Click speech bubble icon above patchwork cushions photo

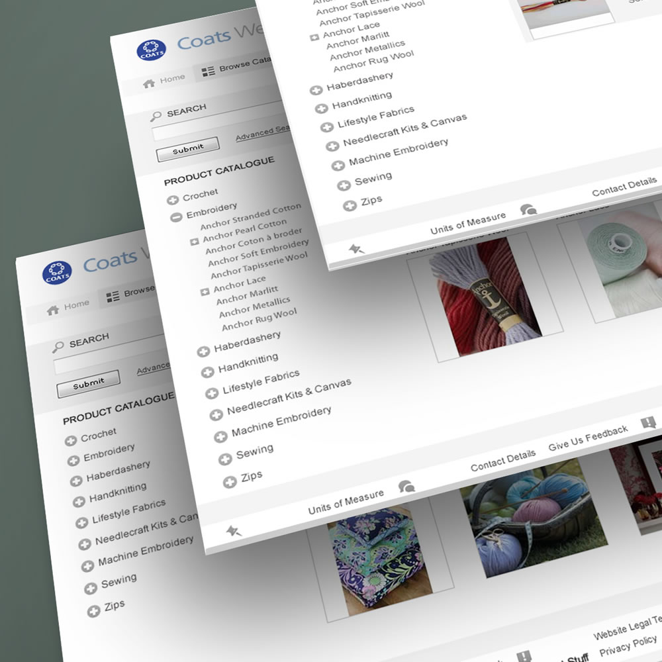(406, 487)
